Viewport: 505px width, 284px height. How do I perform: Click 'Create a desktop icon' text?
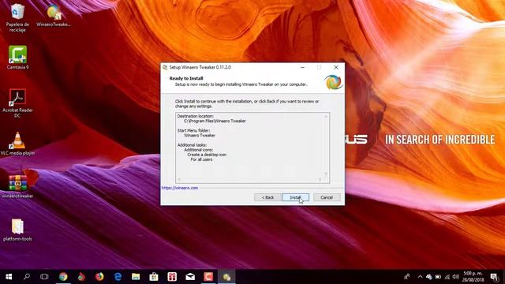[x=207, y=155]
